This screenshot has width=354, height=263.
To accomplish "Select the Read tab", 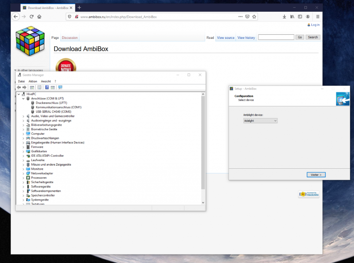I will click(x=210, y=37).
